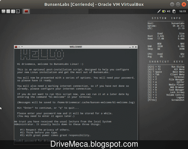The height and width of the screenshot is (149, 188).
Task: Click the 'File Manager' shortcut entry
Action: coord(177,79)
